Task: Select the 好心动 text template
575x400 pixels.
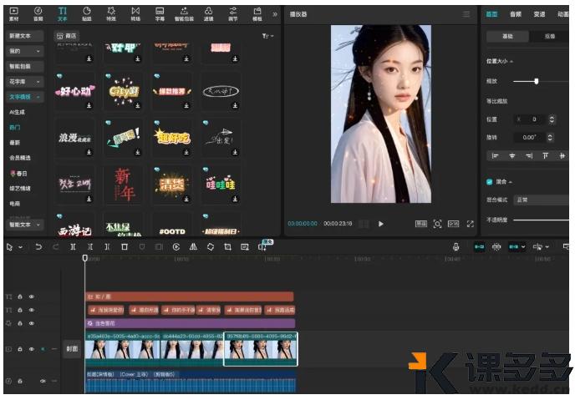Action: (74, 91)
